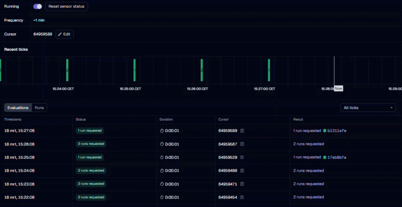Click the Reset sensor status button
Viewport: 402px width, 207px height.
pyautogui.click(x=66, y=6)
